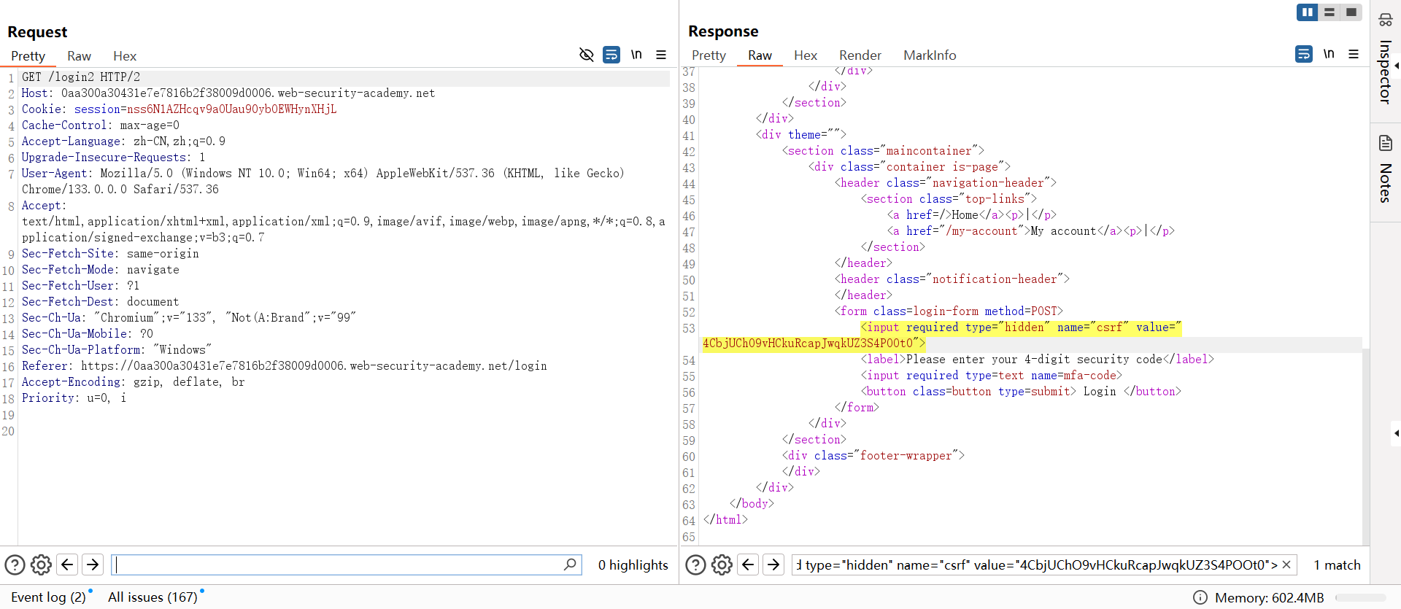Viewport: 1401px width, 609px height.
Task: Select top-bottom stacked layout icon
Action: tap(1329, 12)
